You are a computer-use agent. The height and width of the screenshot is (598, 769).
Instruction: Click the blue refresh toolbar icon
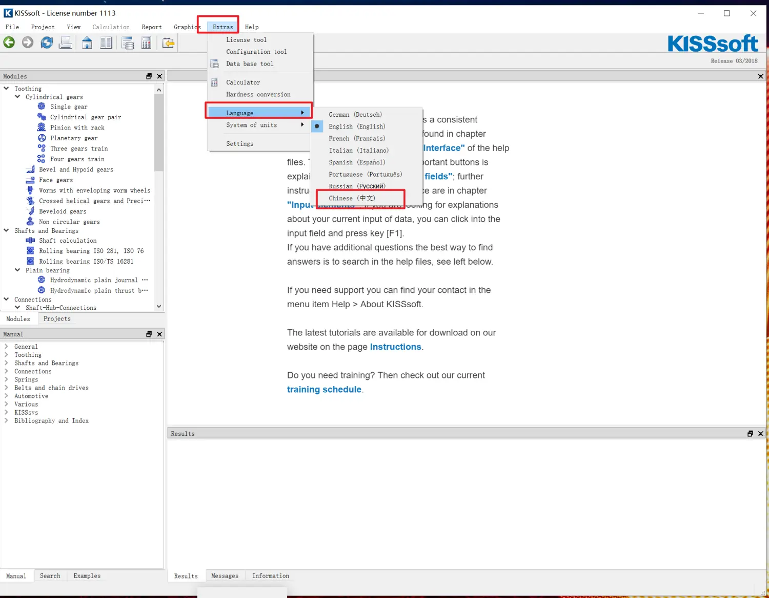47,42
